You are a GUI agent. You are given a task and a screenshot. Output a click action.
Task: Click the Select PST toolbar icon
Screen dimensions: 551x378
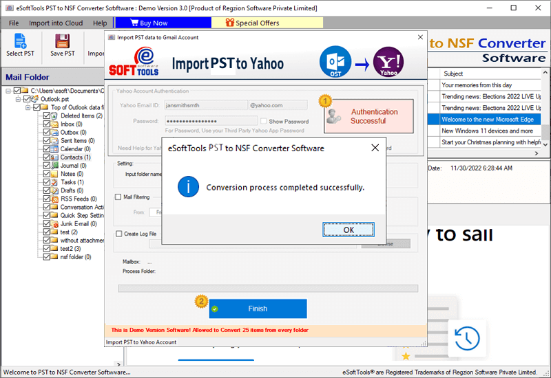pos(20,41)
